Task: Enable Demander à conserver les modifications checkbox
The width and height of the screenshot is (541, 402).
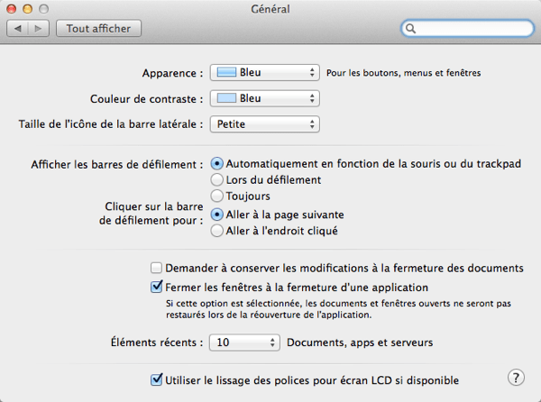Action: (157, 268)
